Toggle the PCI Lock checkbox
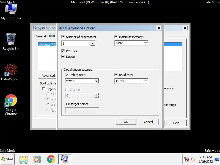Image resolution: width=220 pixels, height=165 pixels. 63,51
